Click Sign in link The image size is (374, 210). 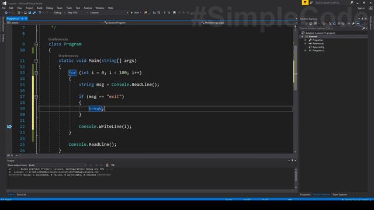[x=361, y=8]
